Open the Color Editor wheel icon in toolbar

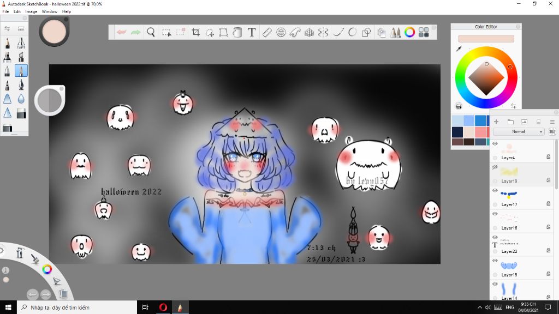pyautogui.click(x=409, y=32)
